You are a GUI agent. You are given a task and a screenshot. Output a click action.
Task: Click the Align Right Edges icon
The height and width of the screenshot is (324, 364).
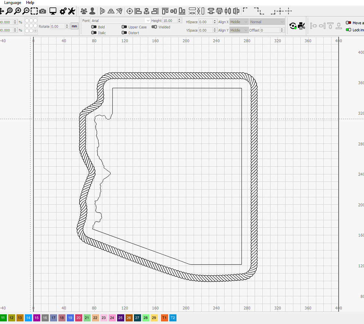coord(155,11)
